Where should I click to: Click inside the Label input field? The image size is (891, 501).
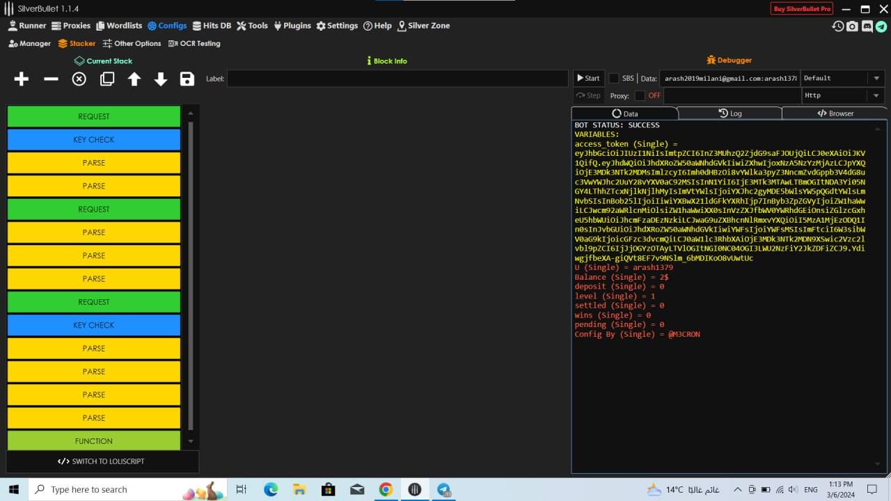coord(397,79)
